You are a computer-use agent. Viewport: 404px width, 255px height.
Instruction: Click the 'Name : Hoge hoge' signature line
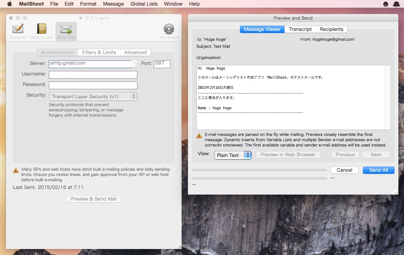pos(215,108)
